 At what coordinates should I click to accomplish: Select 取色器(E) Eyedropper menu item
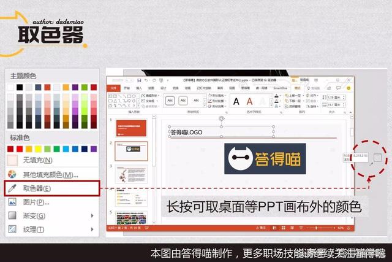click(51, 188)
